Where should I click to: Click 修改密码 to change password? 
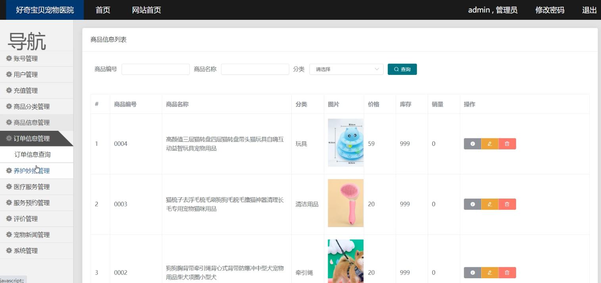550,10
